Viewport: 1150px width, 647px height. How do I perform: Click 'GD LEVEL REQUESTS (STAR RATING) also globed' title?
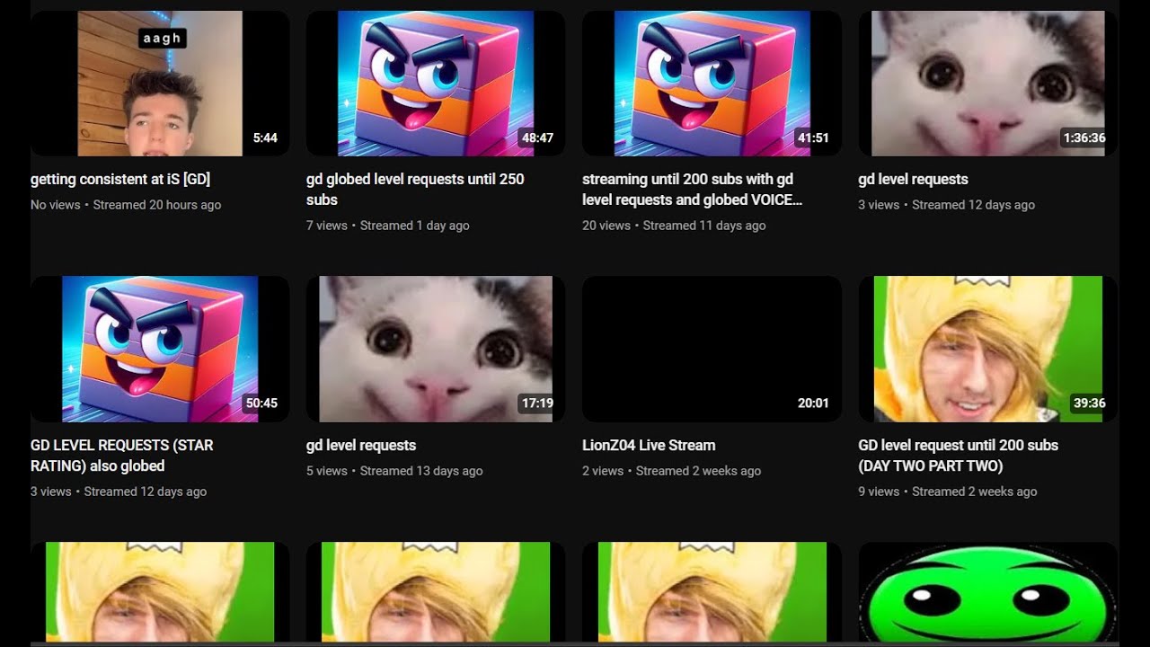pos(122,455)
